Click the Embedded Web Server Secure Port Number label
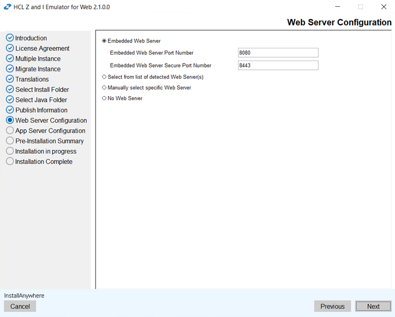Image resolution: width=395 pixels, height=317 pixels. coord(161,65)
